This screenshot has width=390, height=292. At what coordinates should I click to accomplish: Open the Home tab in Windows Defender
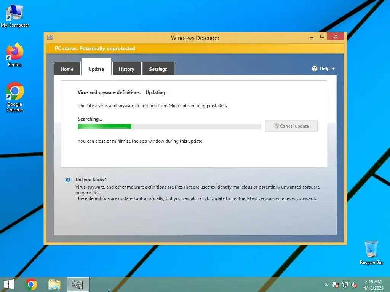coord(67,68)
